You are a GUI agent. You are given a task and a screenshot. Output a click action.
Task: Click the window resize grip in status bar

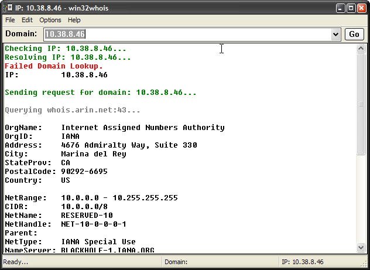pyautogui.click(x=364, y=264)
